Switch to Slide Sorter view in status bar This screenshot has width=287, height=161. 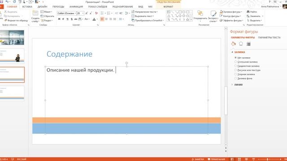[x=239, y=159]
